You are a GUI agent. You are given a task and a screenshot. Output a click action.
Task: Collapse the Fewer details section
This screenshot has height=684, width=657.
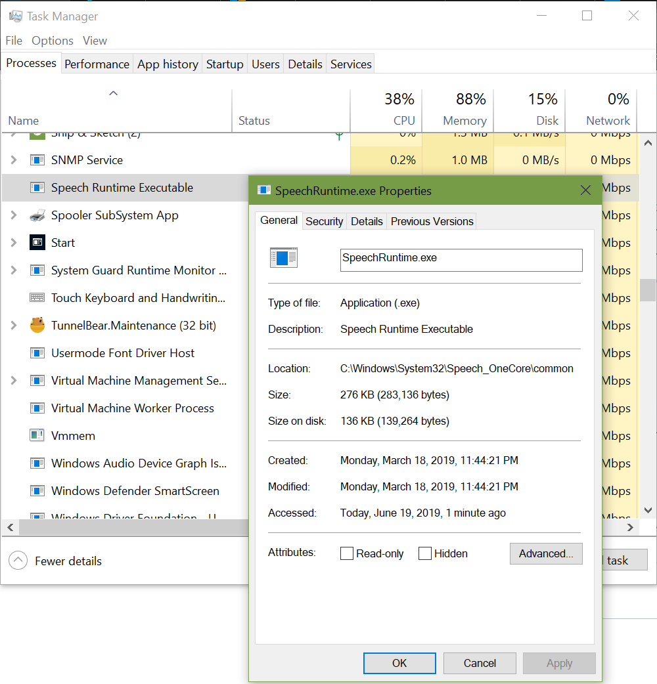coord(18,561)
